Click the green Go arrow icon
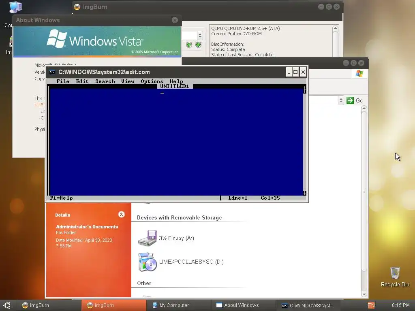The height and width of the screenshot is (311, 415). (350, 100)
